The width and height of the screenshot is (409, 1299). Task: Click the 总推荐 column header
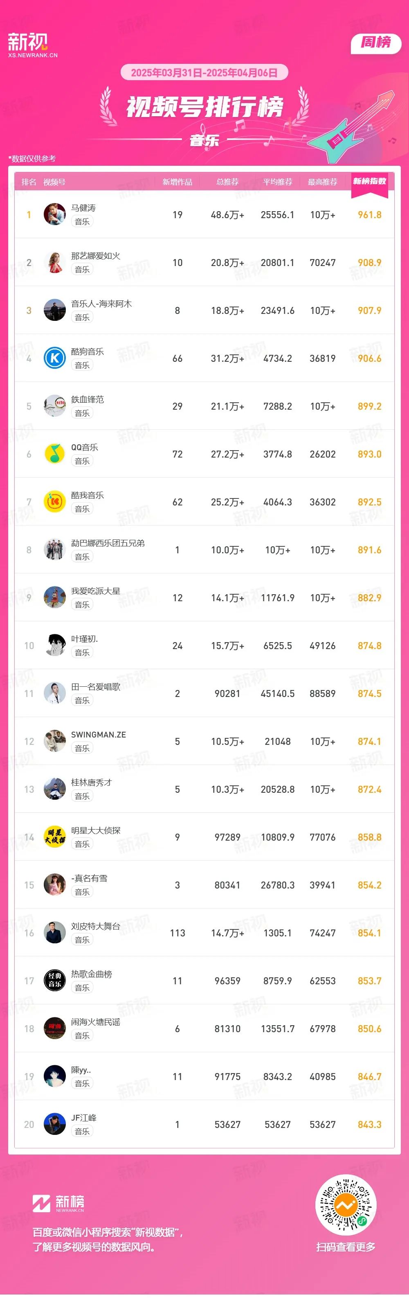click(x=227, y=182)
